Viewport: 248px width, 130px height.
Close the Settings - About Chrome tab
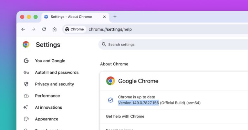pos(104,17)
